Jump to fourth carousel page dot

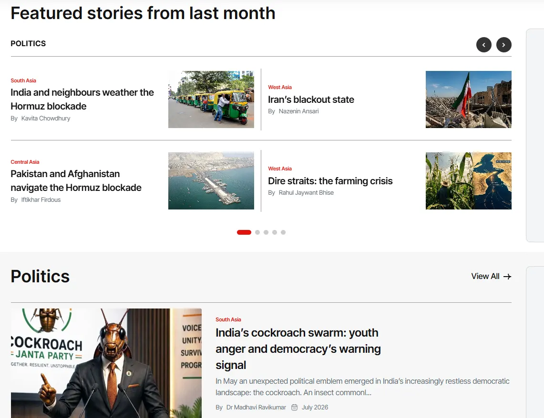pyautogui.click(x=275, y=232)
